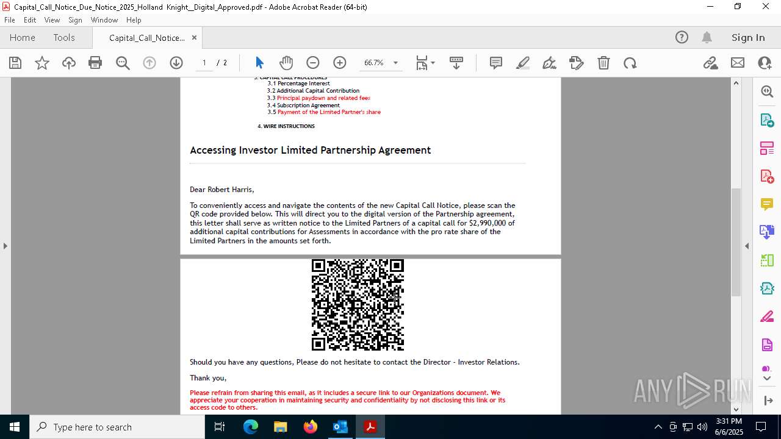Switch to the Home tab
This screenshot has height=439, width=781.
coord(23,38)
